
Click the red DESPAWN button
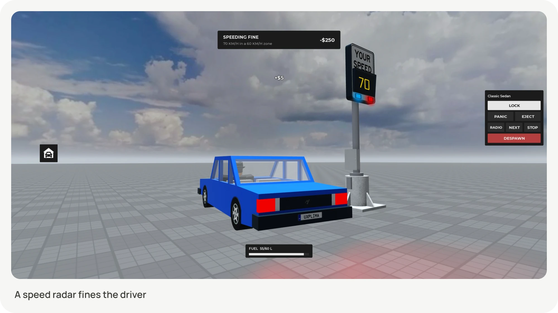pyautogui.click(x=514, y=138)
